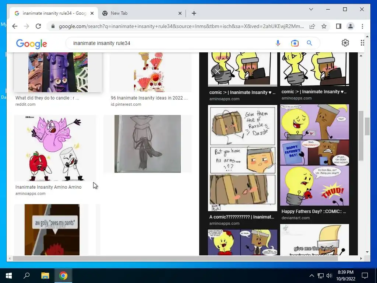Submit search with magnifier icon
The width and height of the screenshot is (377, 283).
point(309,43)
